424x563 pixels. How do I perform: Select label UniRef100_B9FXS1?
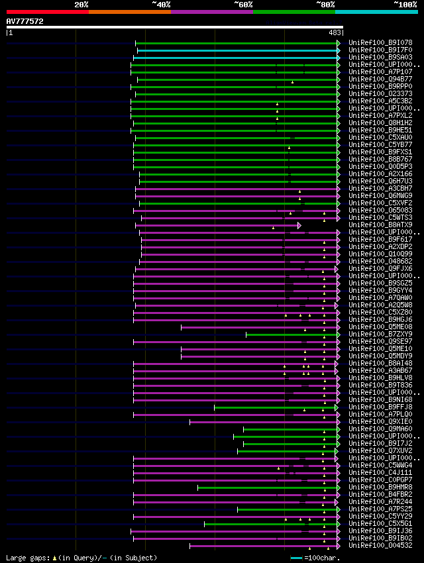380,152
